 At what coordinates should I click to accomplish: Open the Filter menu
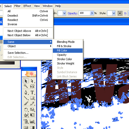[17, 6]
